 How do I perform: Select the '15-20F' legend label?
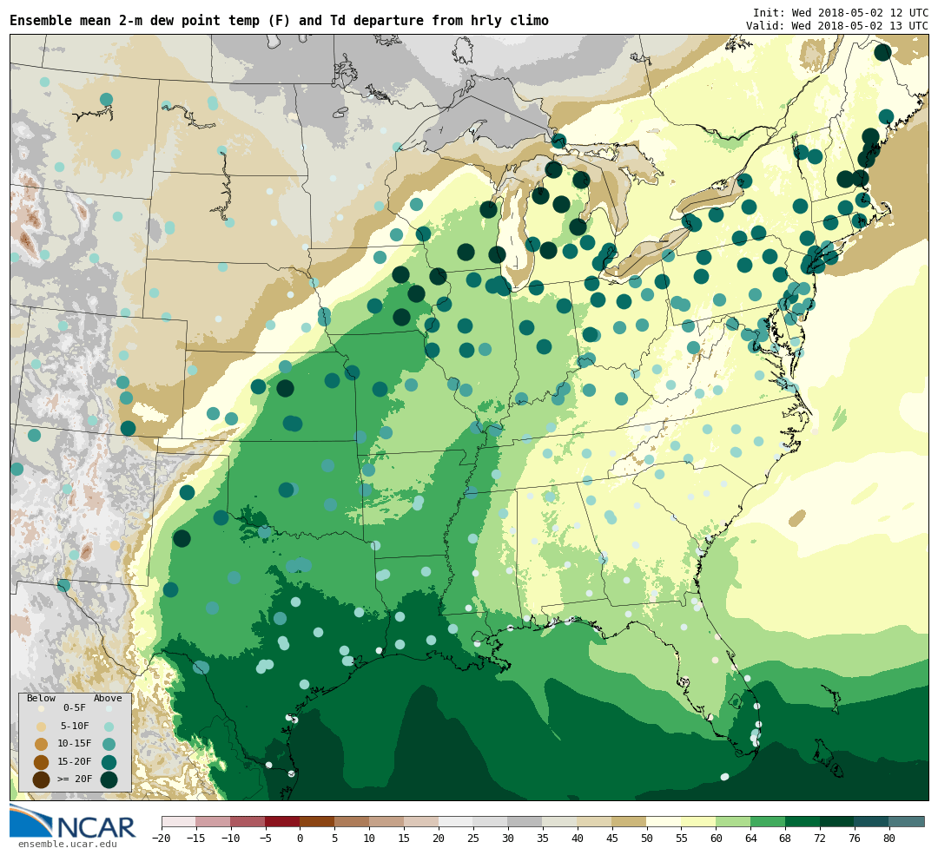(75, 762)
